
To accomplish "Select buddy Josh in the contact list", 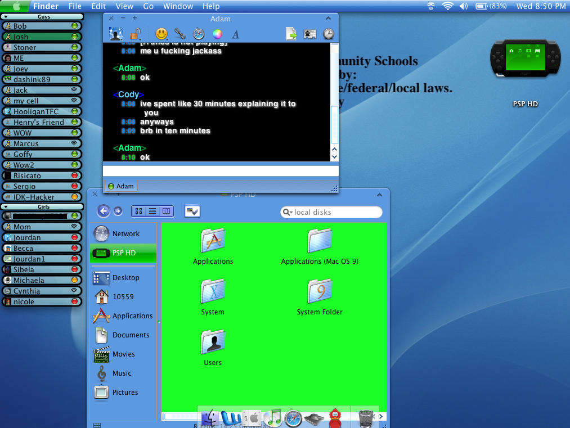I will coord(42,37).
